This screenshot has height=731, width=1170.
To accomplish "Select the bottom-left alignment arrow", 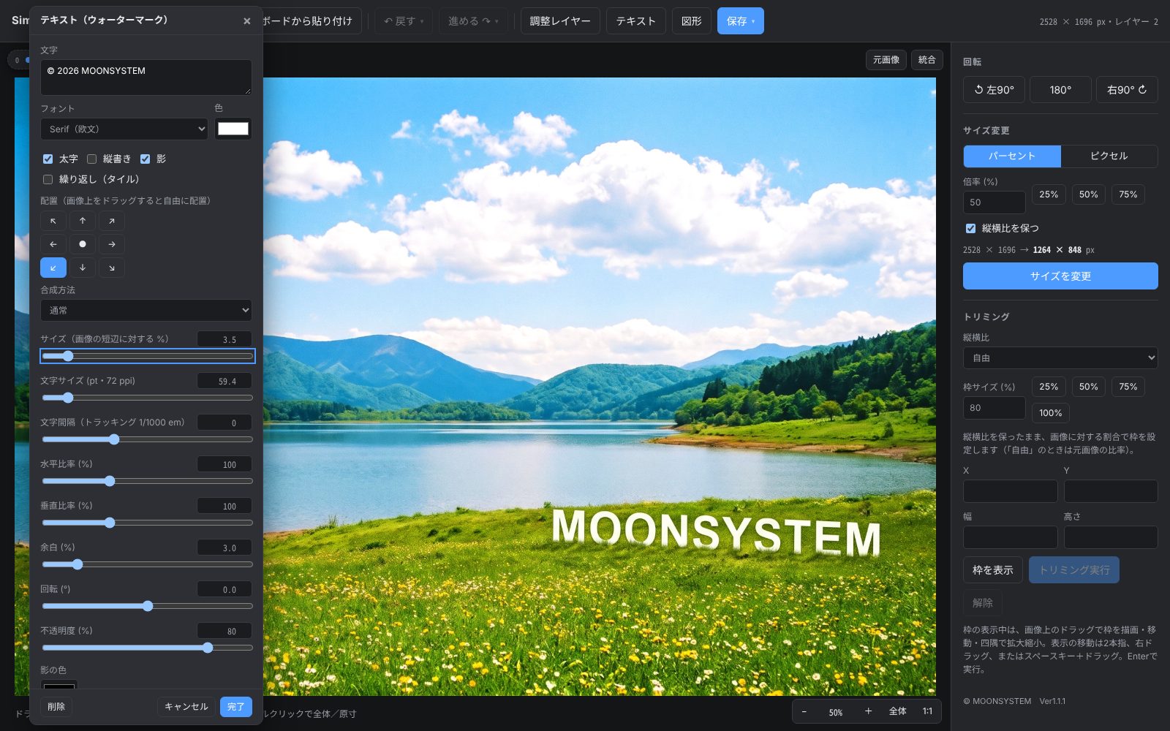I will click(x=53, y=268).
